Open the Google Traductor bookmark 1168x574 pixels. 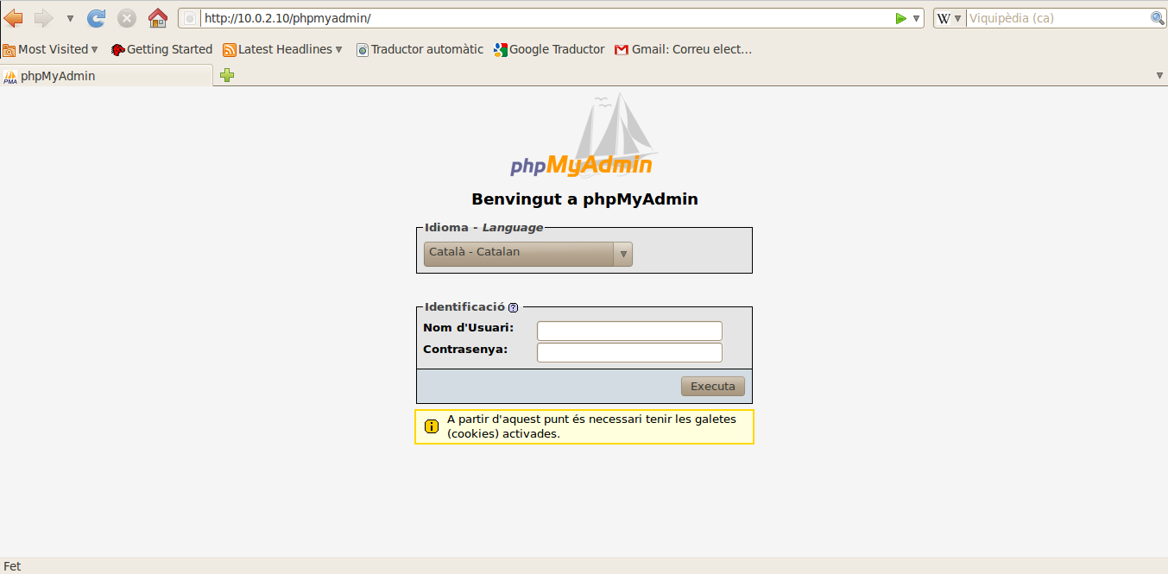point(549,49)
